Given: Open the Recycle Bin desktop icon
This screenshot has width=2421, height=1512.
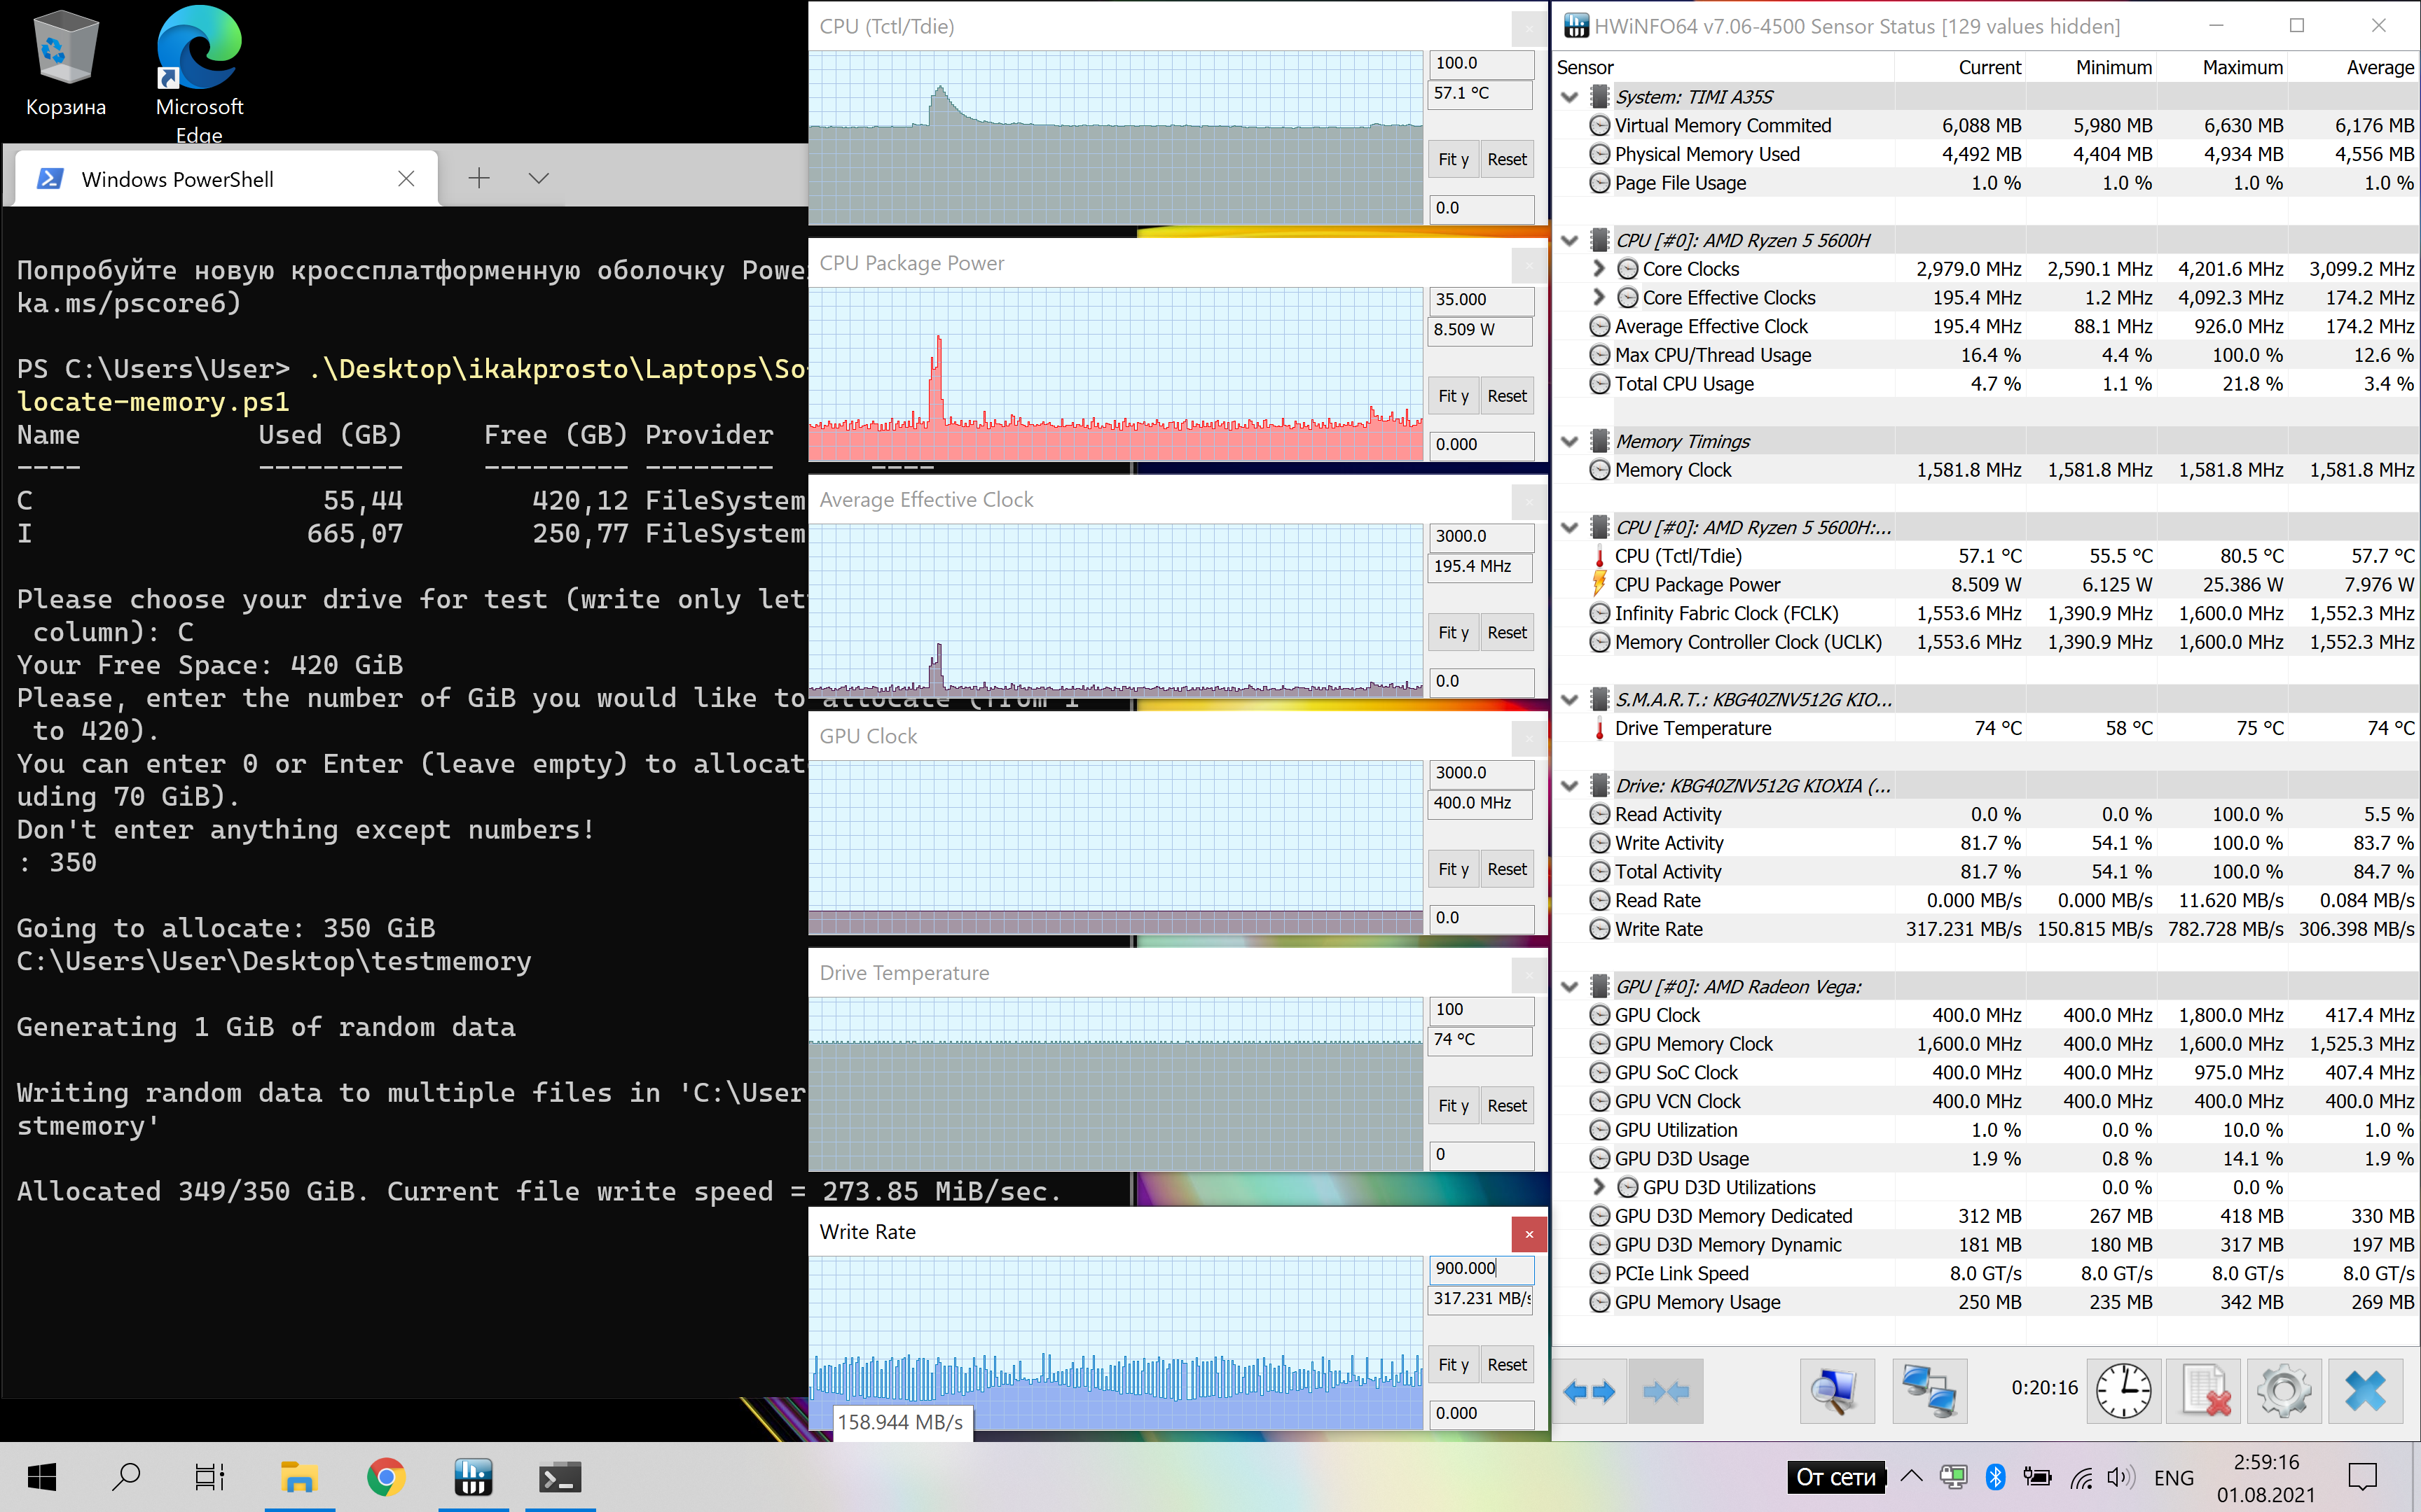Looking at the screenshot, I should (66, 62).
